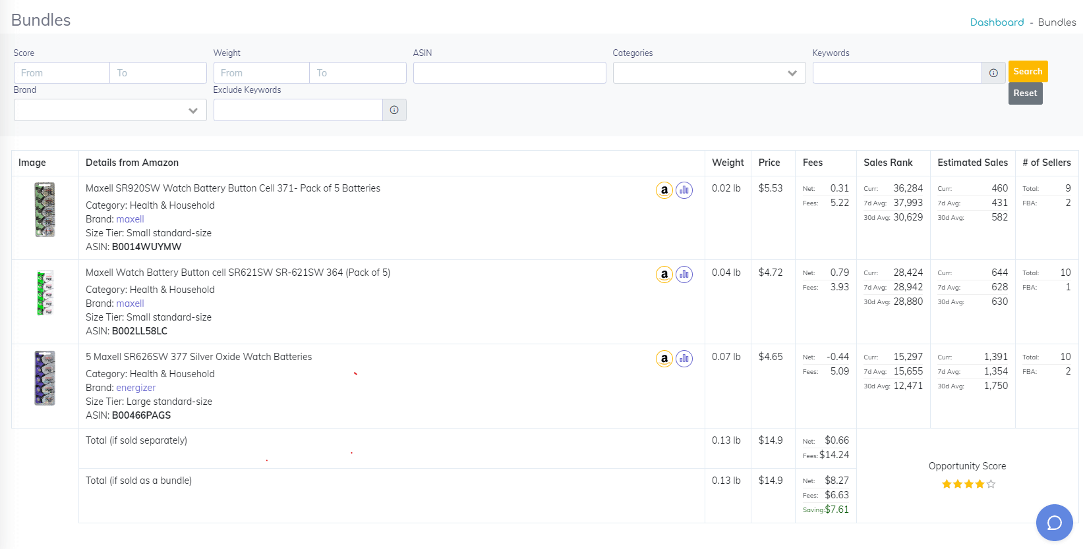1083x549 pixels.
Task: Click the Saving $7.61 value
Action: (x=836, y=510)
